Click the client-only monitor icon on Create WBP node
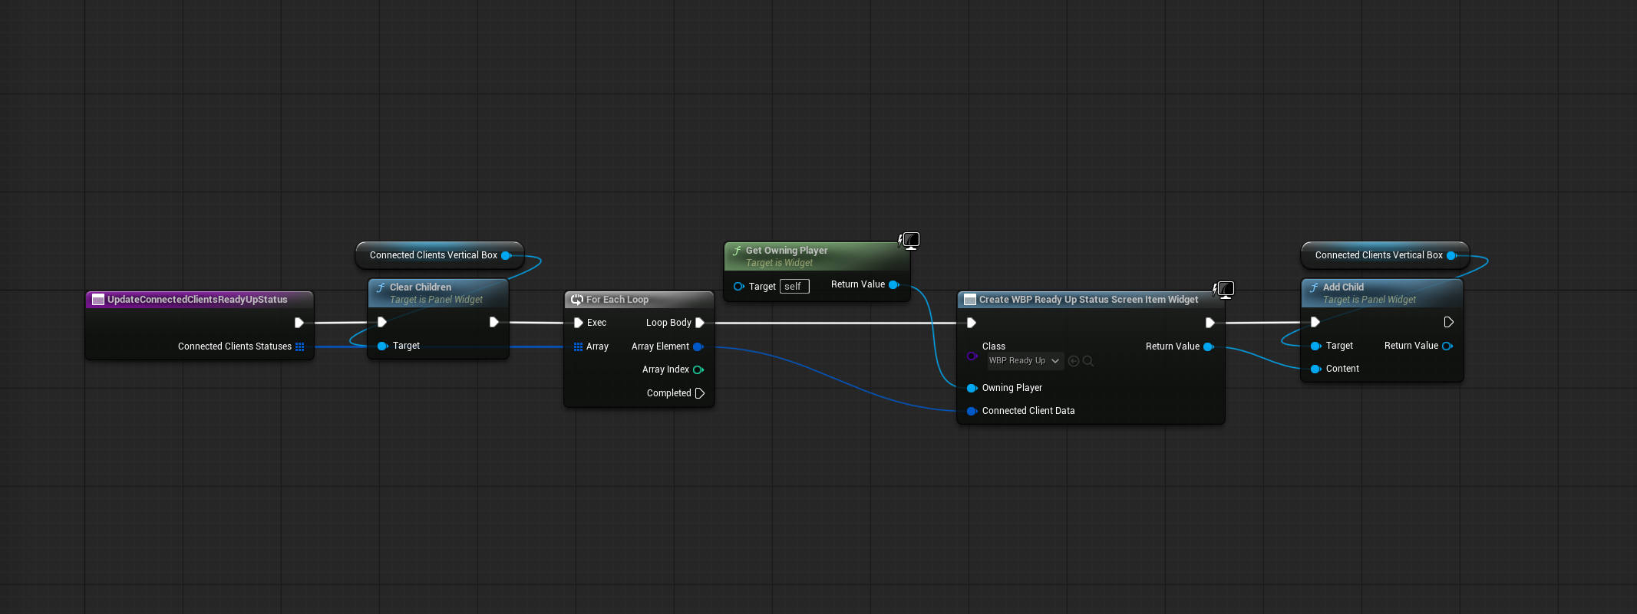 1225,289
